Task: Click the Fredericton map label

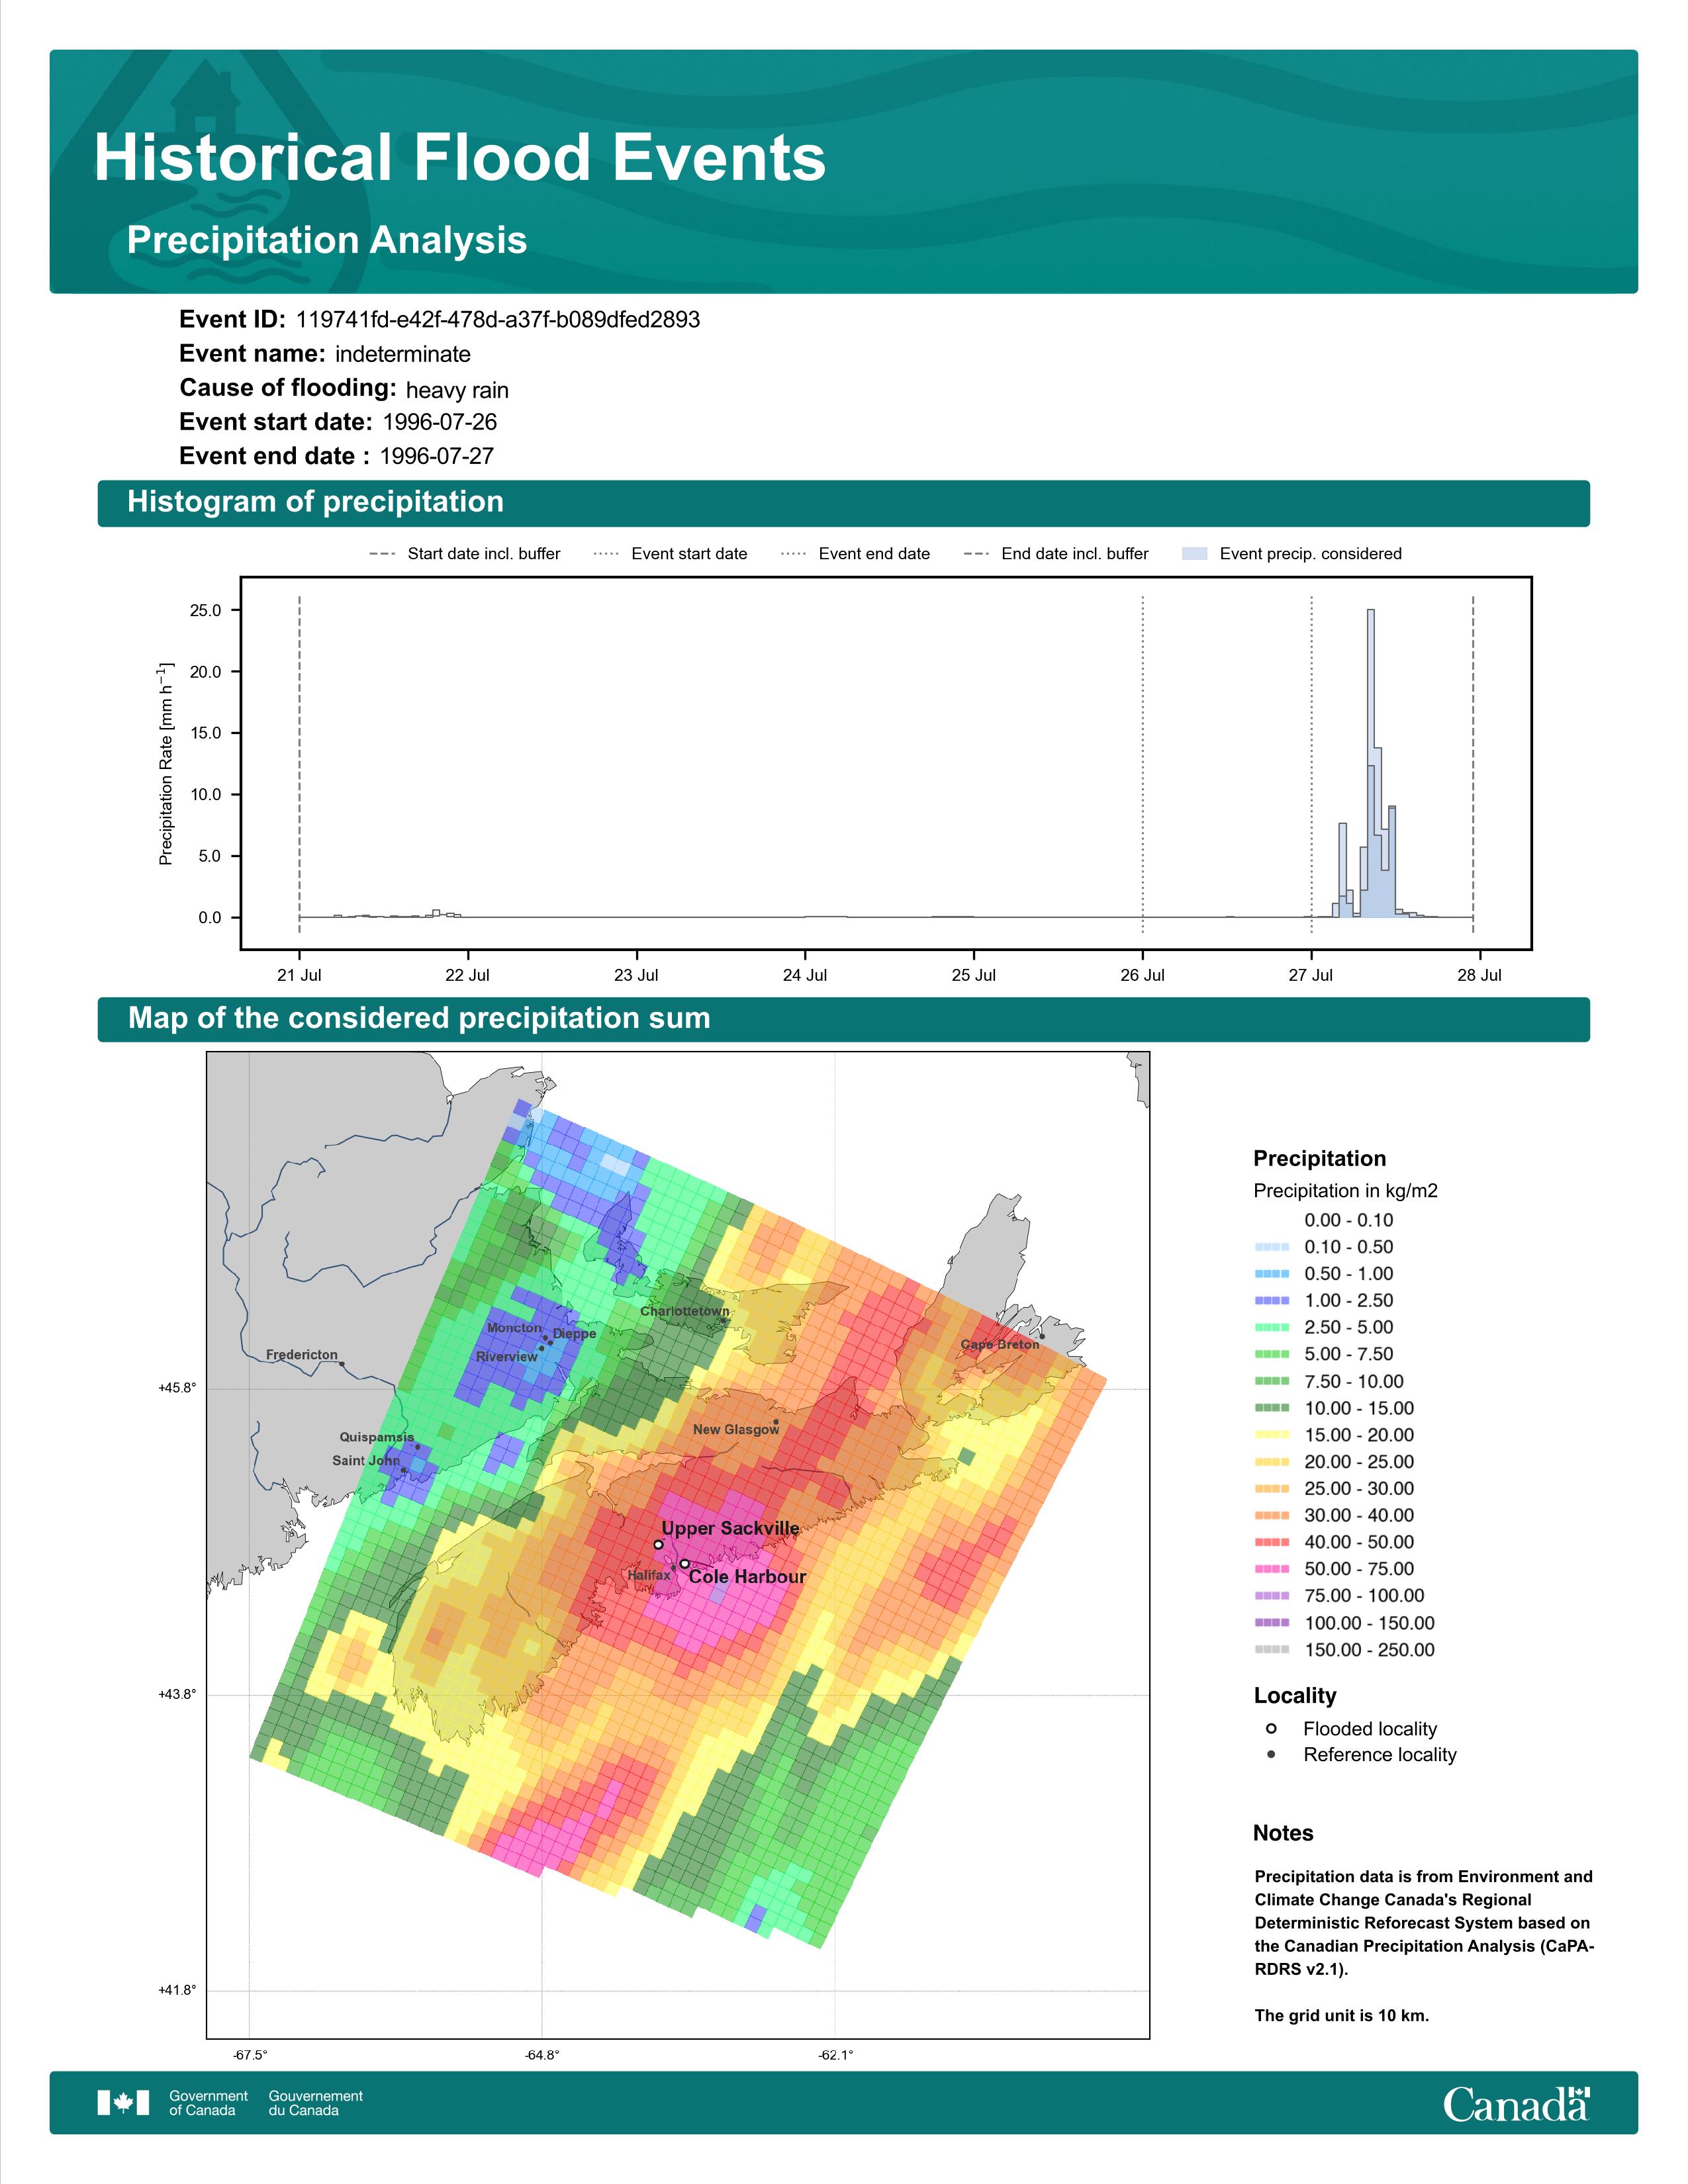Action: coord(302,1355)
